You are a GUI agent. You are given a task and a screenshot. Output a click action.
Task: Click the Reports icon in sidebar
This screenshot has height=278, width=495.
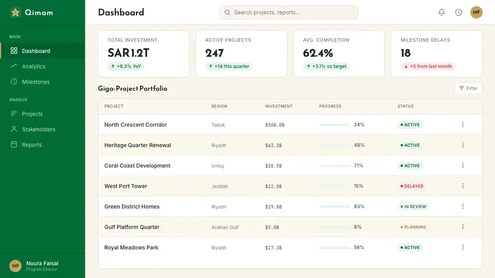coord(14,145)
